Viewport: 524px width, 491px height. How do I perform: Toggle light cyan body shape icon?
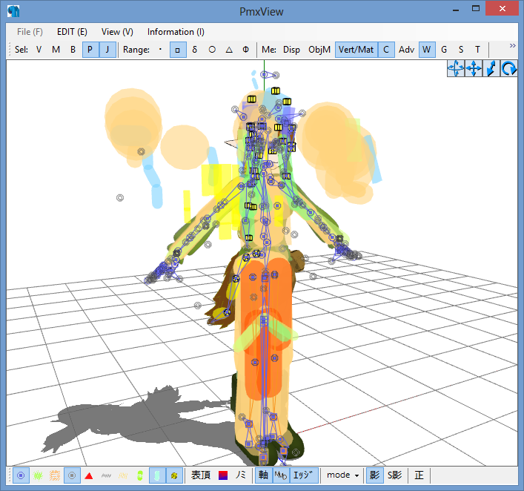(157, 475)
